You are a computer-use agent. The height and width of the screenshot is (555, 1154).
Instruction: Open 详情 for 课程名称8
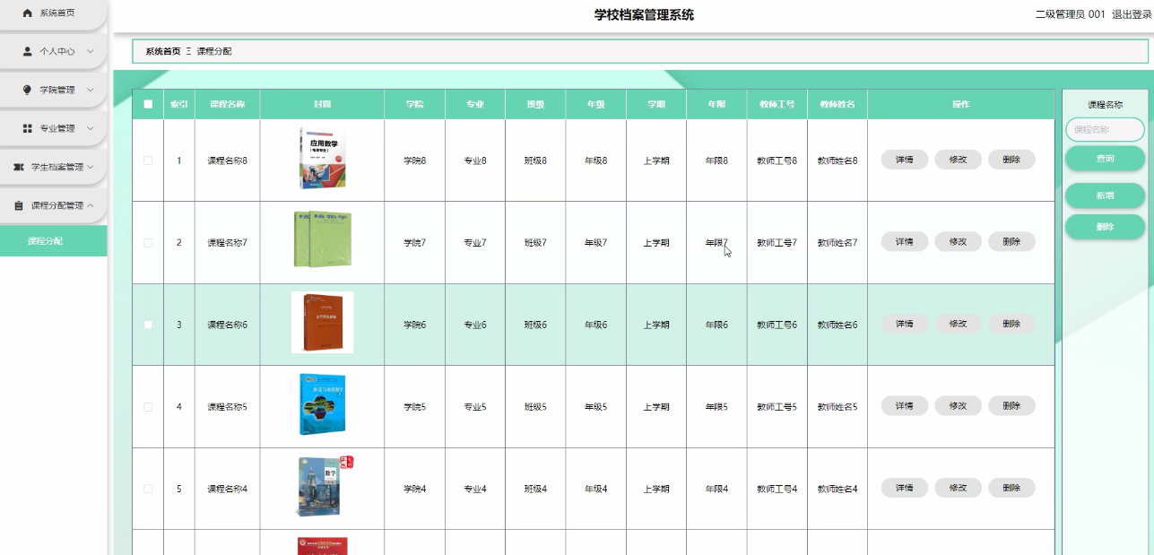(905, 160)
